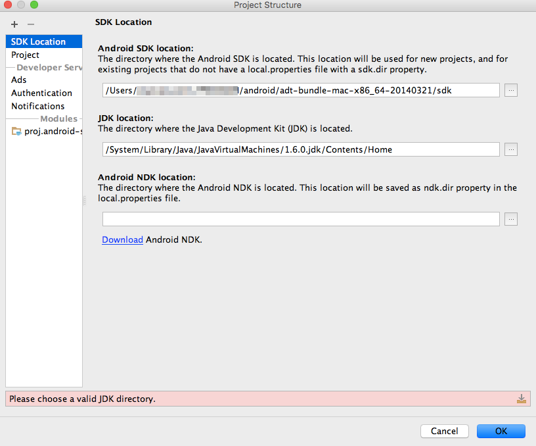Screen dimensions: 536x446
Task: Click the arrow icon in the error bar
Action: click(522, 399)
